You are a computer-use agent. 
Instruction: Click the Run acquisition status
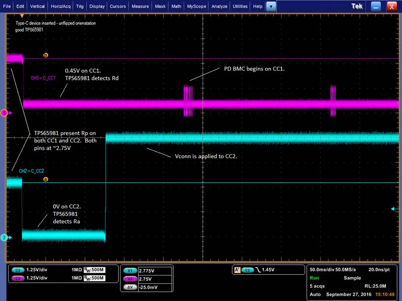(x=314, y=278)
